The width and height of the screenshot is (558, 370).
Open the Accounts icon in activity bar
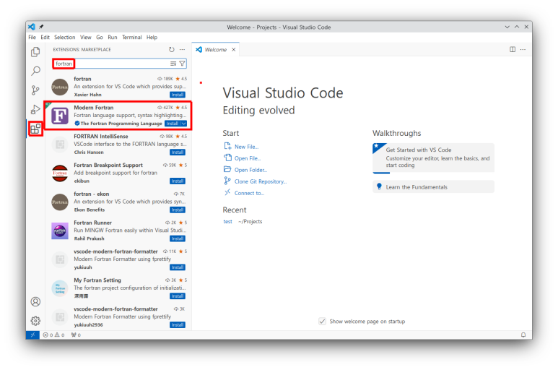pyautogui.click(x=35, y=301)
